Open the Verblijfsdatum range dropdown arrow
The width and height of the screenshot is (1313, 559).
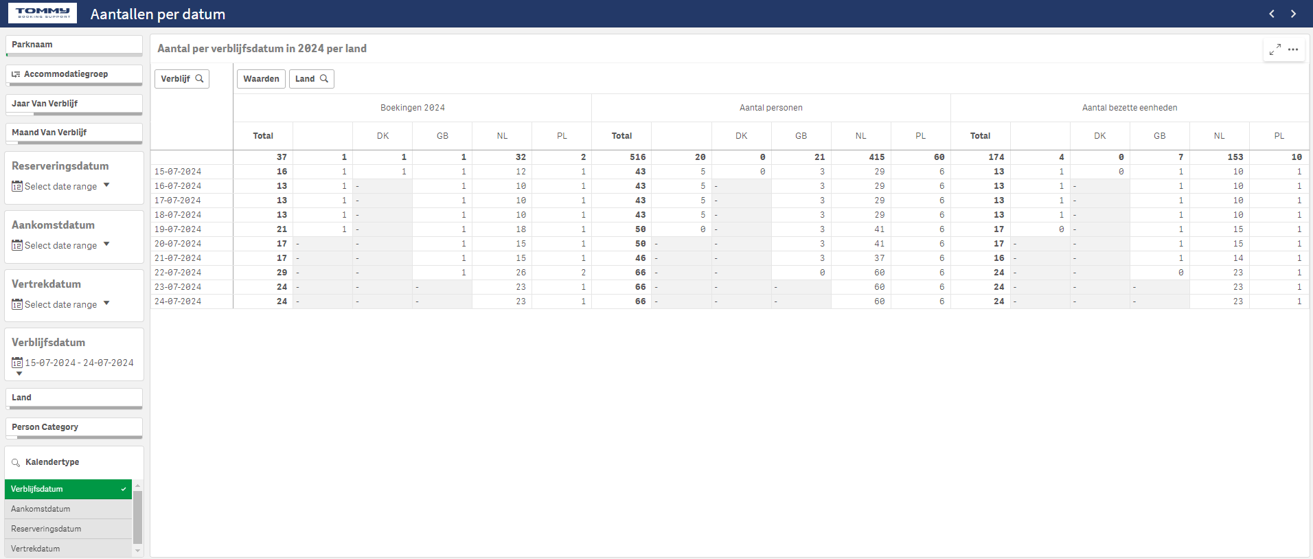19,374
